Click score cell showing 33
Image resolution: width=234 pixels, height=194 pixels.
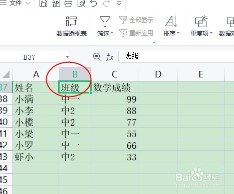(115, 157)
